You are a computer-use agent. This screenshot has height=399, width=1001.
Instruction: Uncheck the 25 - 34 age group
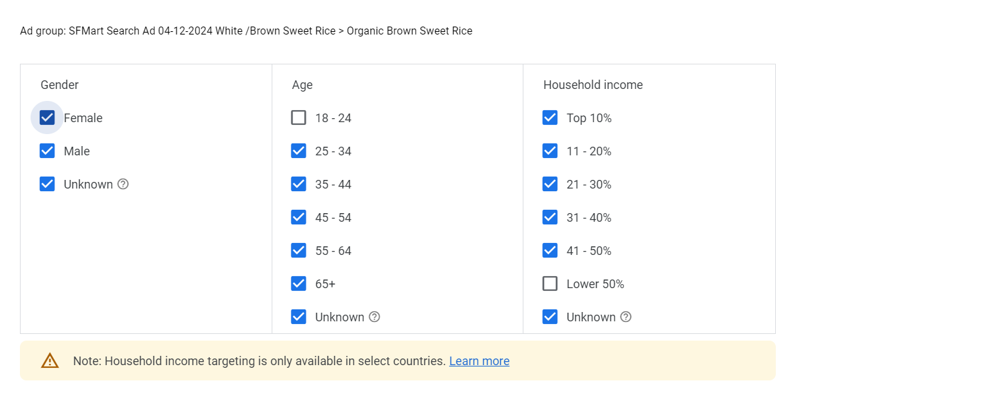point(299,151)
